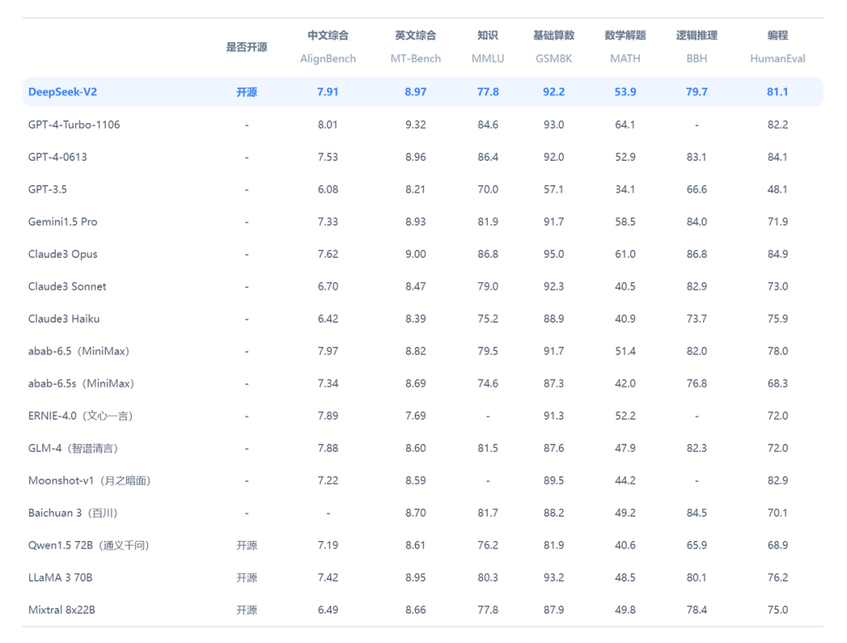The image size is (847, 643).
Task: Click the 开源 label in the DeepSeek-V2 row
Action: [x=246, y=92]
